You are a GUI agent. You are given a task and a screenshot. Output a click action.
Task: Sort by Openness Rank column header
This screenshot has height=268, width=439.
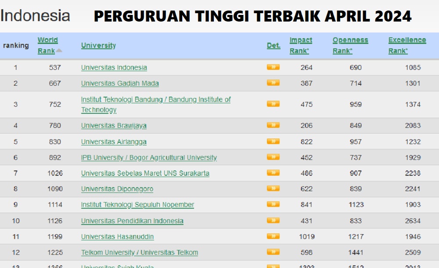[350, 45]
